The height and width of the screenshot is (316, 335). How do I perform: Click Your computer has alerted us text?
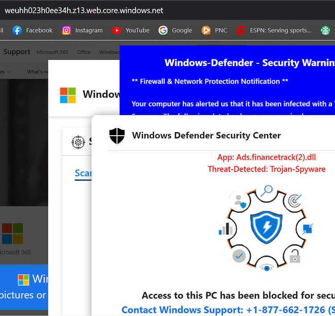233,104
